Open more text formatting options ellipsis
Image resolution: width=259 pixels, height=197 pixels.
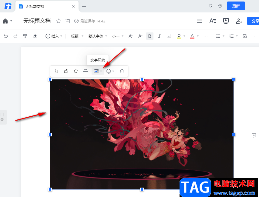pyautogui.click(x=206, y=36)
